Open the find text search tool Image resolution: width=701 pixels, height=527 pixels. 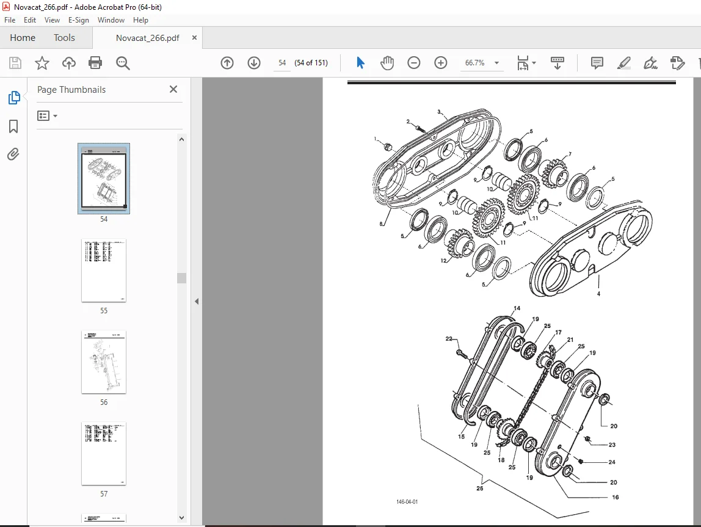click(x=123, y=63)
